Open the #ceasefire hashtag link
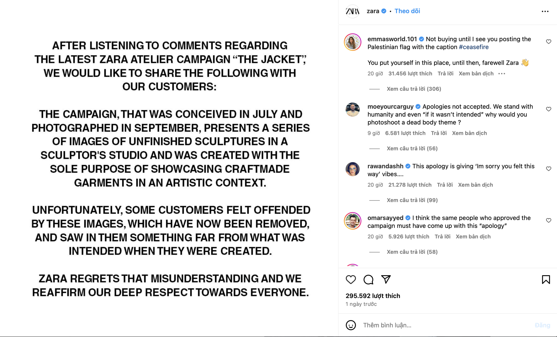The width and height of the screenshot is (557, 337). point(474,47)
